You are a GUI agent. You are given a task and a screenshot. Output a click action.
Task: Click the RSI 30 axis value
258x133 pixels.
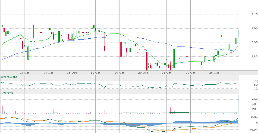256,88
